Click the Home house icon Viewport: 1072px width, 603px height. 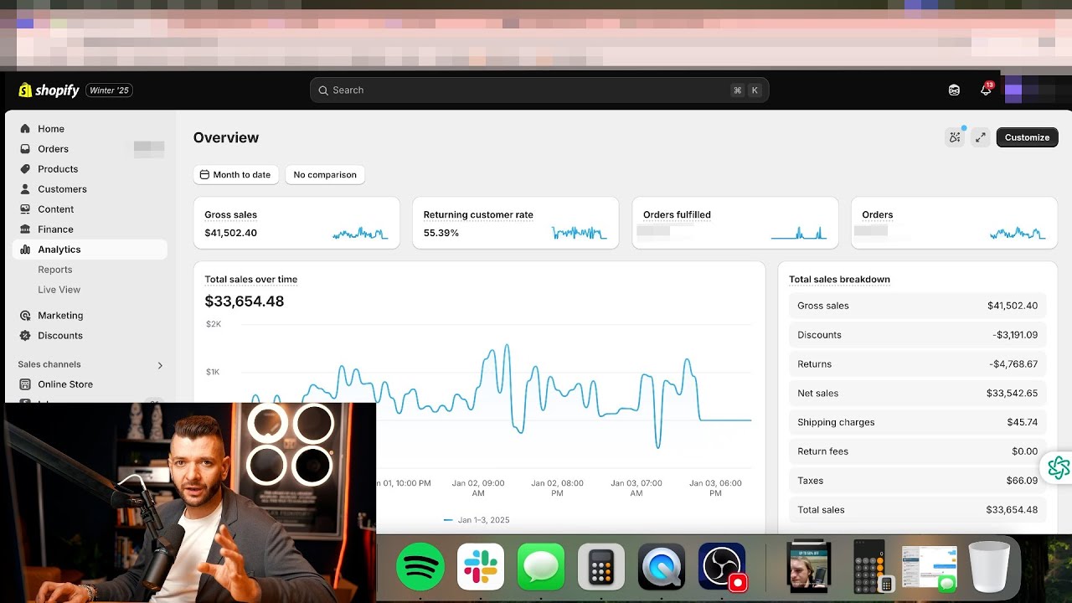pos(25,129)
